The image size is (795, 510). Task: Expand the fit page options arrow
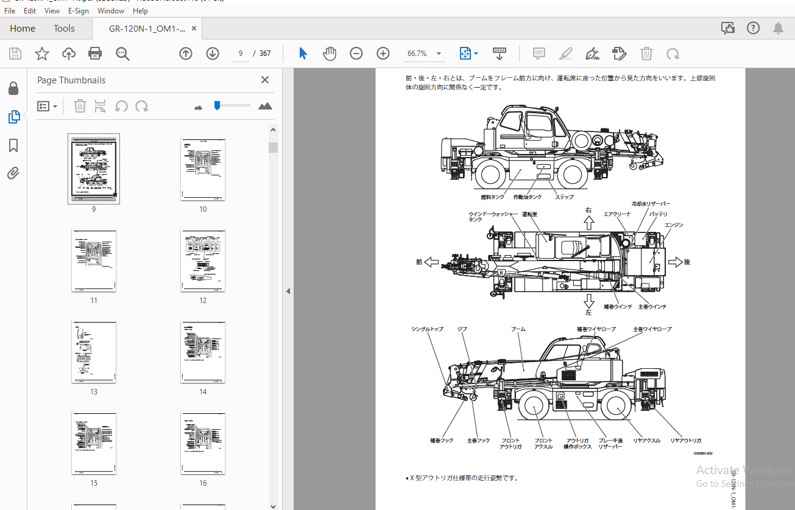point(476,54)
